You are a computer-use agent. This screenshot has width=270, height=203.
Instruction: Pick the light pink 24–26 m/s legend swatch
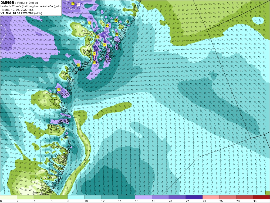[x=211, y=197]
